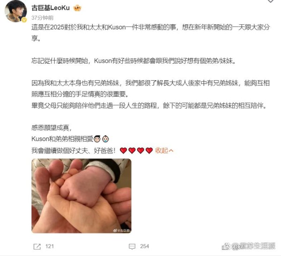
Task: Click the baby face emoji in post
Action: [105, 139]
